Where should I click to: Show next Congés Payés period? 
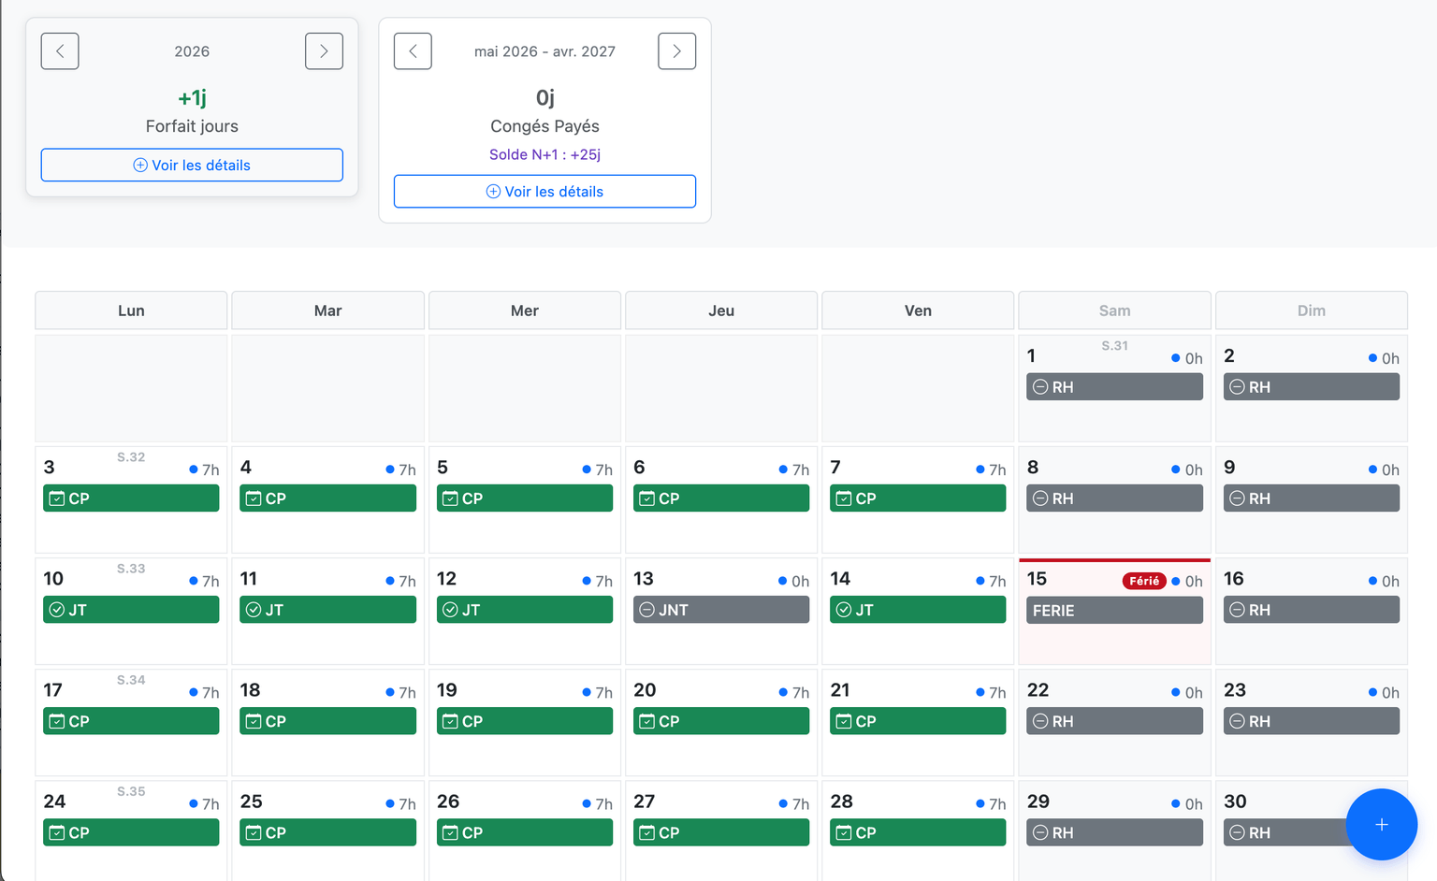(676, 51)
